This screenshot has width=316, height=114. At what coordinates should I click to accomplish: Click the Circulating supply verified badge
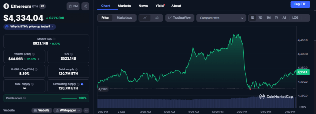coord(82,84)
